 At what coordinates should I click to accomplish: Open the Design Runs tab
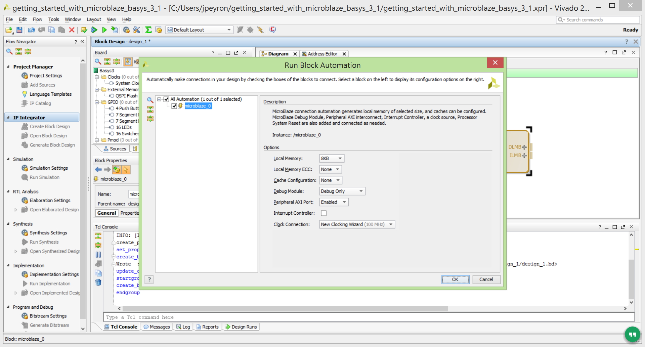(x=241, y=327)
